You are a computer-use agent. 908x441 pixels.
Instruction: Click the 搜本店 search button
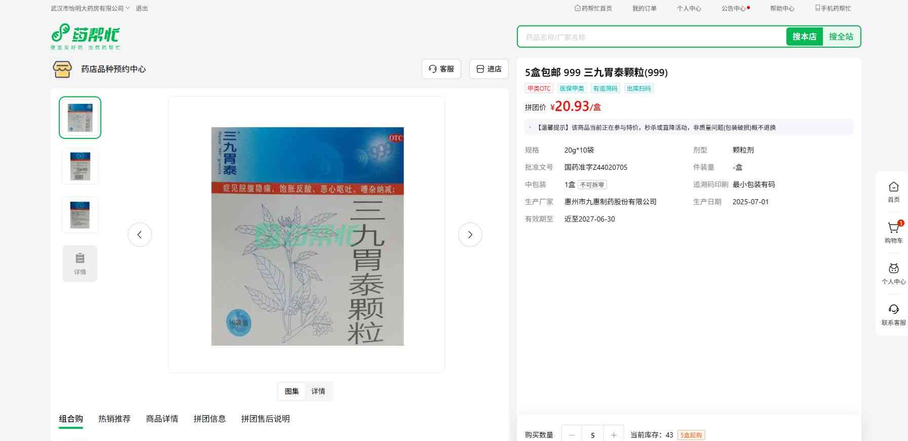click(x=804, y=36)
